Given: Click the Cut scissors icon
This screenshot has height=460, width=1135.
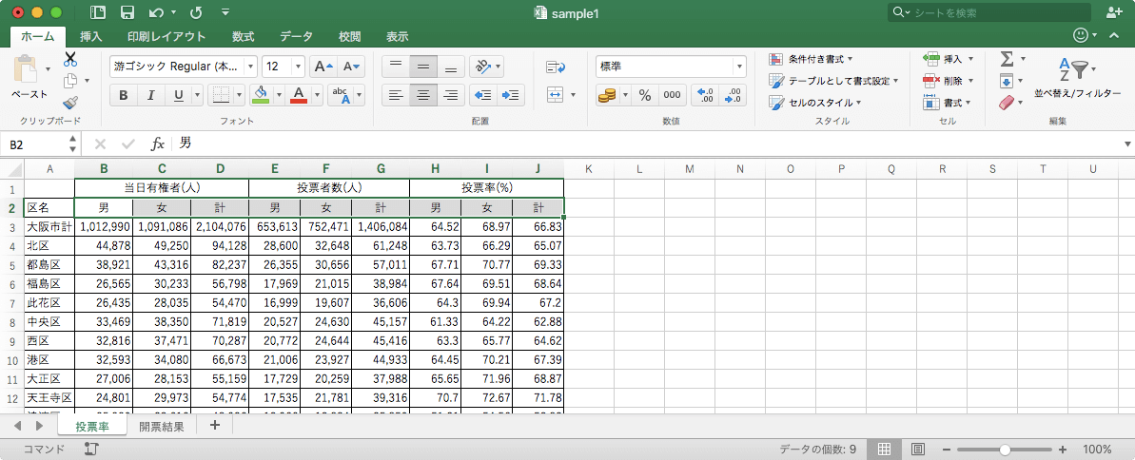Looking at the screenshot, I should (69, 59).
